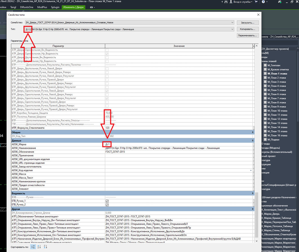Click the view icon next to М_Подвал
Screen dimensions: 299x252
265,140
